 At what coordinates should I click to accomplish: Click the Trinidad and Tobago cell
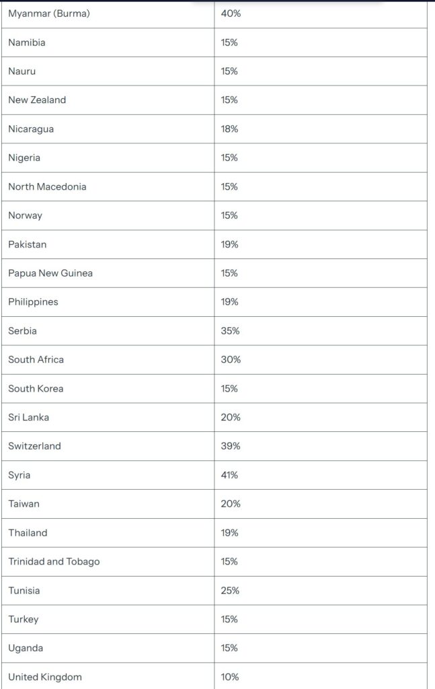coord(54,561)
